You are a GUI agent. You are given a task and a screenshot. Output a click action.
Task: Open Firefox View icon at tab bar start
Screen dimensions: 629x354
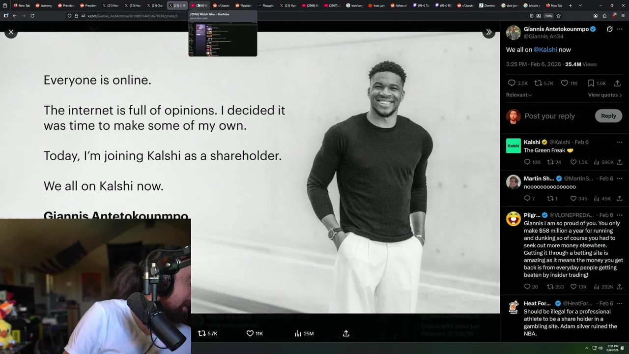[x=5, y=5]
